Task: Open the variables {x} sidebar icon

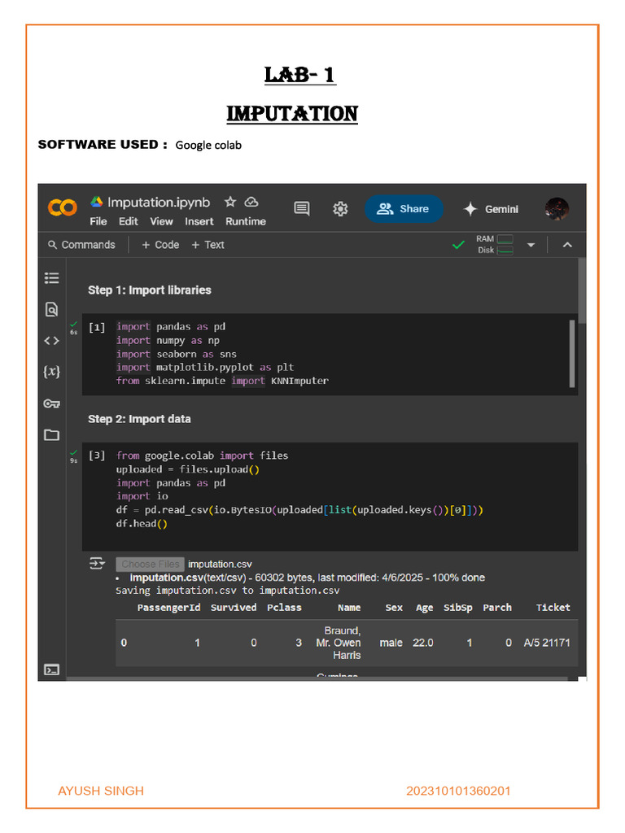Action: pos(51,371)
